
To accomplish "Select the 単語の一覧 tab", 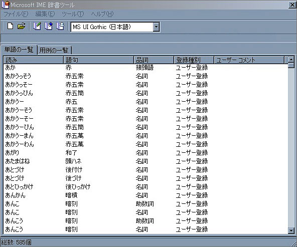I will point(19,50).
